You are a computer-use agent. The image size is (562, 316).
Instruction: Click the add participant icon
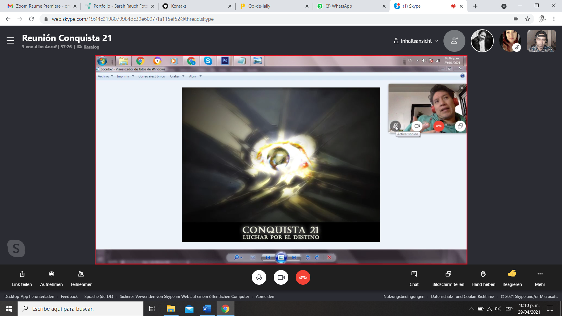click(x=454, y=41)
